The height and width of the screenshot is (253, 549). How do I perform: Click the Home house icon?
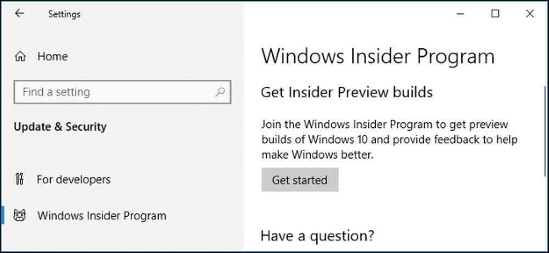pos(20,57)
